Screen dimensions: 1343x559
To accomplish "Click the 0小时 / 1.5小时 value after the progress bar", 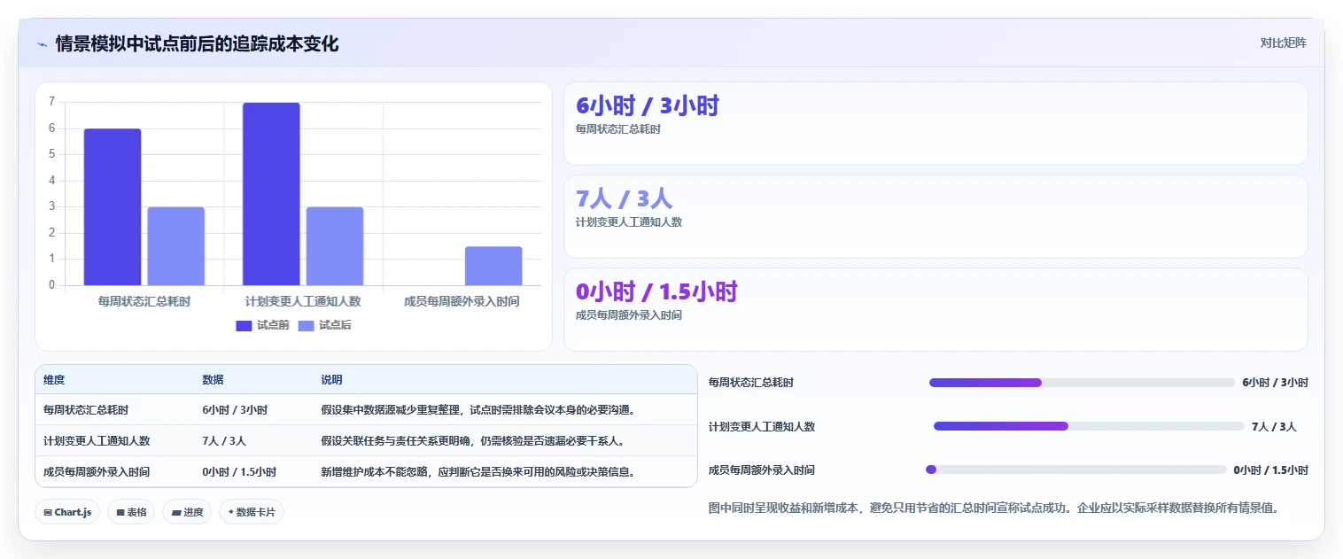I will (x=1270, y=470).
